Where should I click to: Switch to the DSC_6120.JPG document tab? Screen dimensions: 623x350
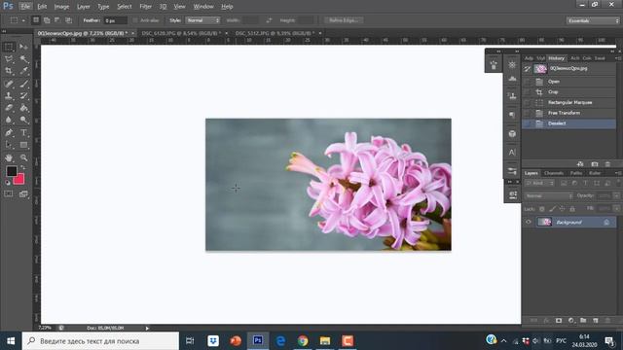coord(181,33)
